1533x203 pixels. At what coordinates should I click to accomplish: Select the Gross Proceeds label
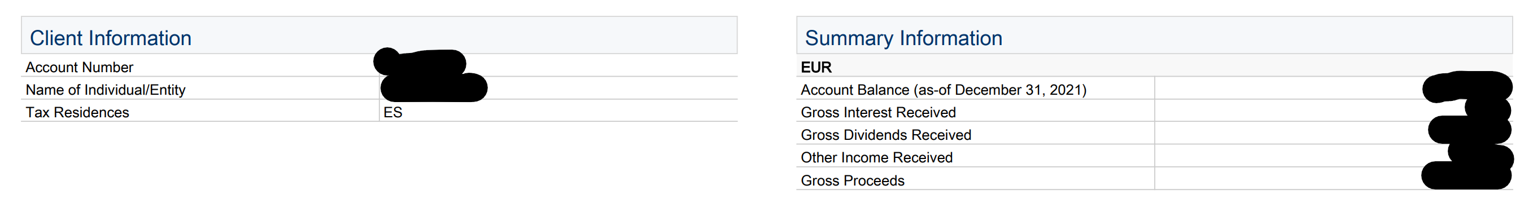(852, 180)
